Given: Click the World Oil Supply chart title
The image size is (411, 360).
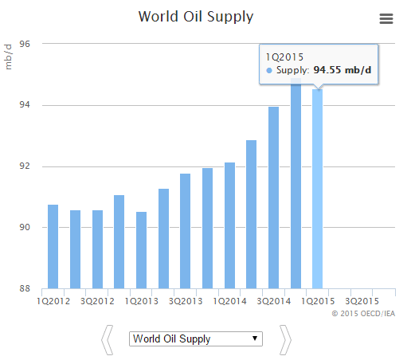Looking at the screenshot, I should click(196, 17).
